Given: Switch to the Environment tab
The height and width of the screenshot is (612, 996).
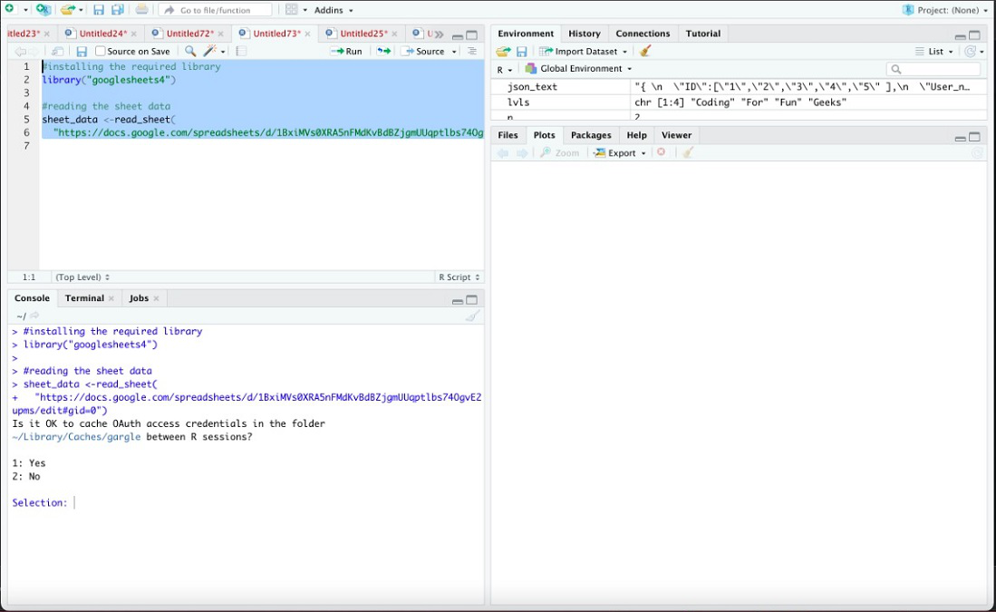Looking at the screenshot, I should [526, 34].
